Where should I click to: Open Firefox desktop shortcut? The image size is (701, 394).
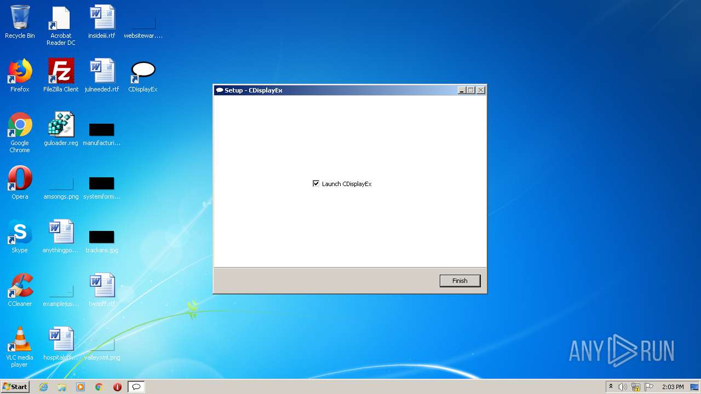20,76
